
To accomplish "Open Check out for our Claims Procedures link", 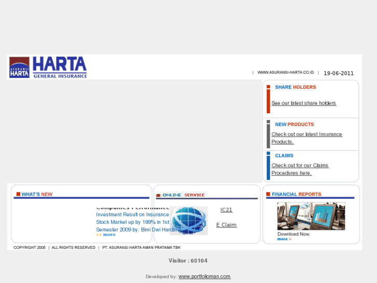I will coord(300,169).
